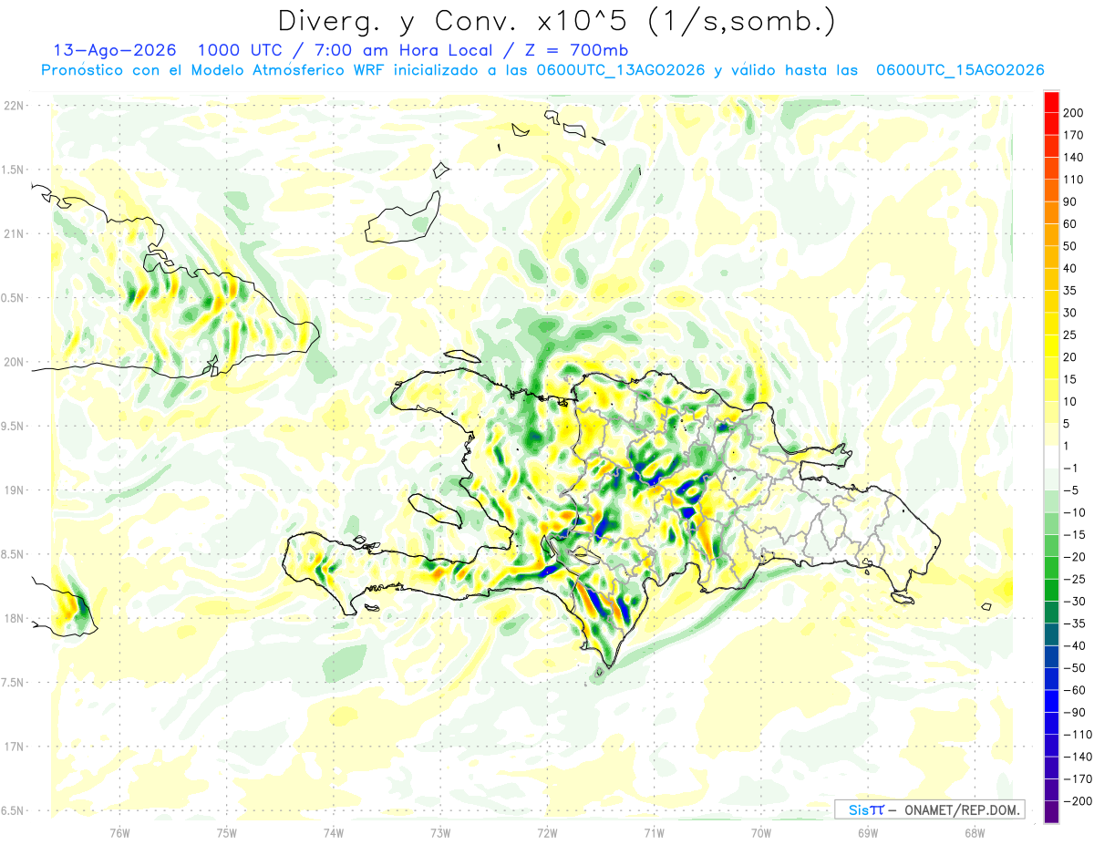The width and height of the screenshot is (1094, 845).
Task: Click the "6.5N" latitude label
Action: (13, 810)
